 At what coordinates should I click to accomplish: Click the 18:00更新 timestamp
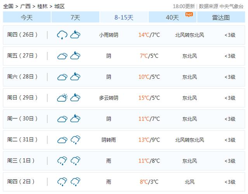tap(184, 6)
